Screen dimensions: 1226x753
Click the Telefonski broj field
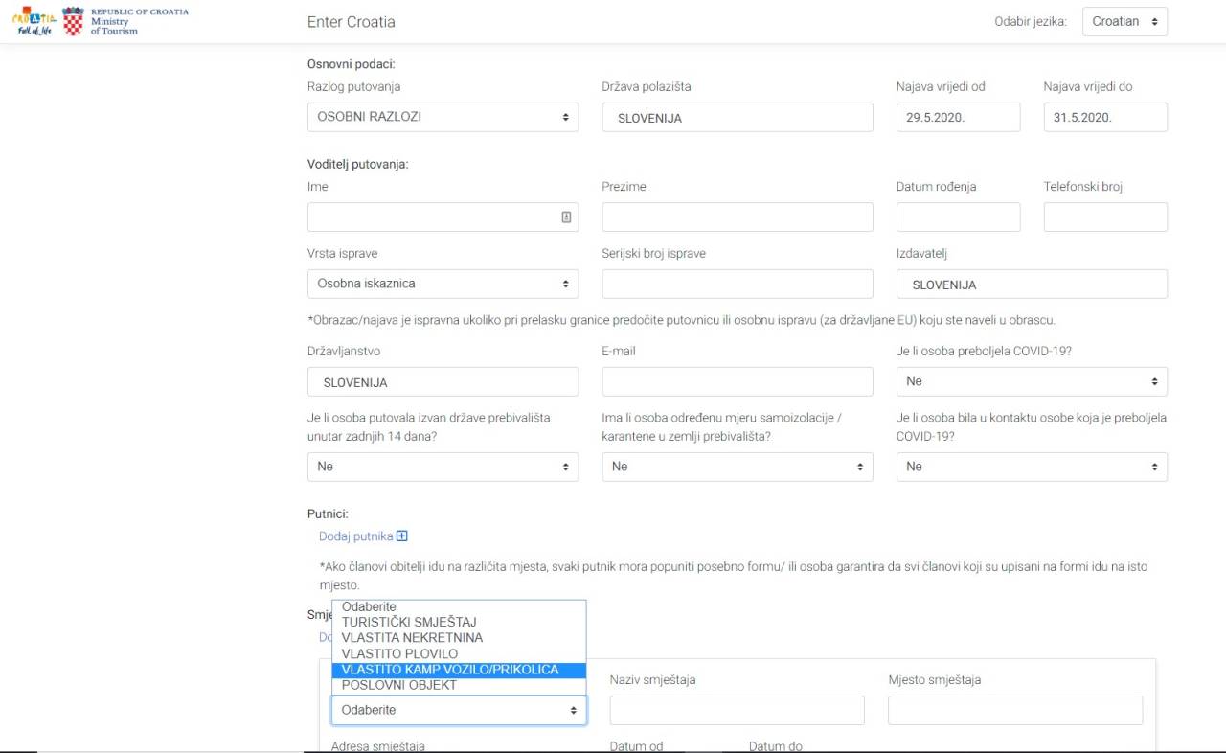pos(1105,217)
